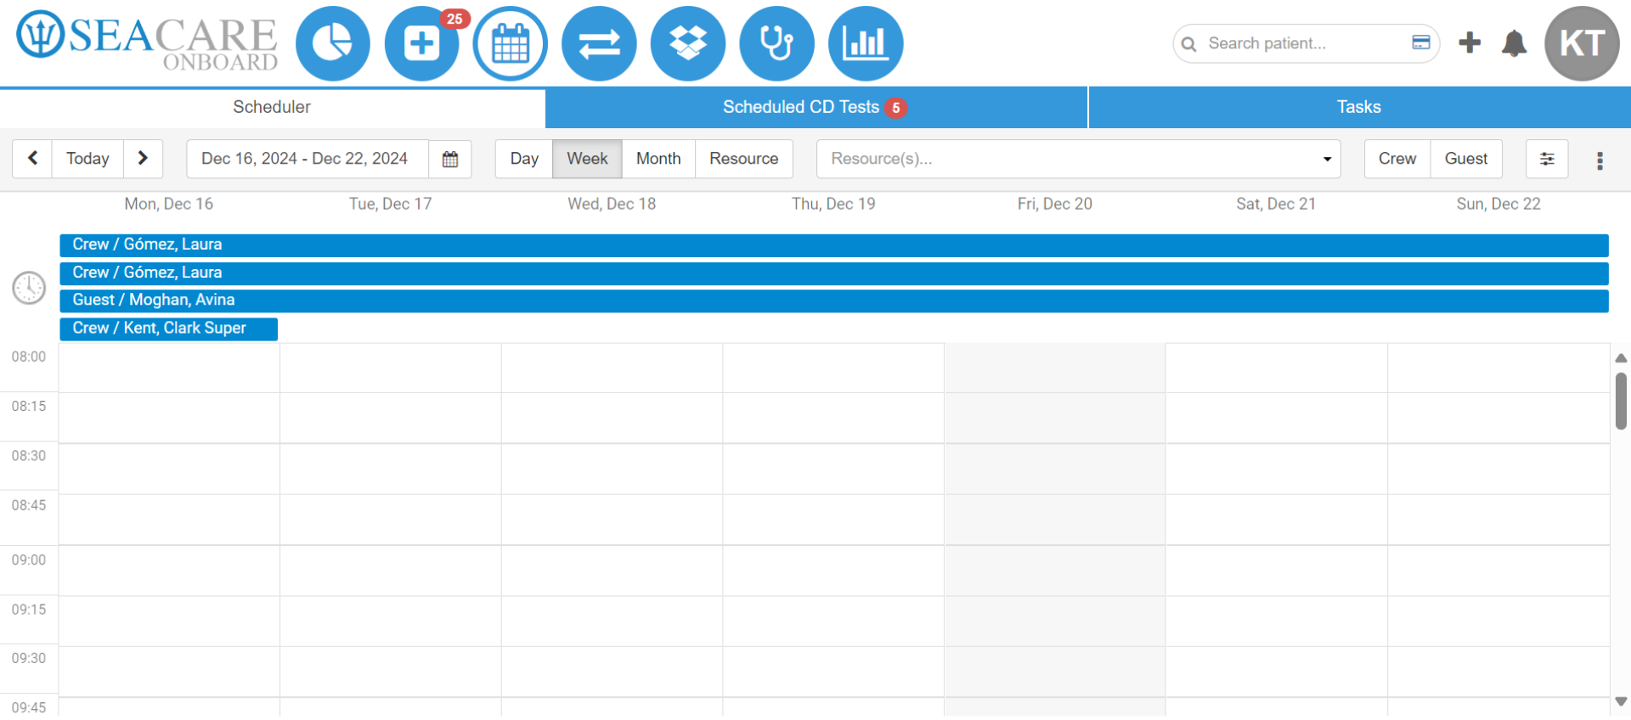Click the scrollbar down arrow
The height and width of the screenshot is (720, 1631).
pos(1621,701)
